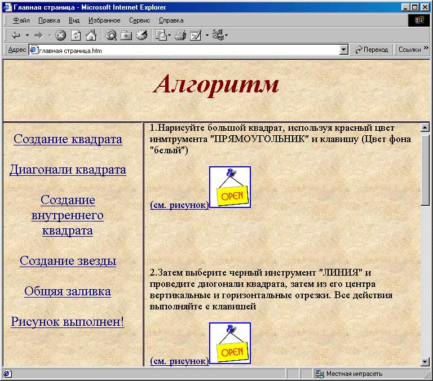
Task: Click the Refresh page icon
Action: coord(76,36)
